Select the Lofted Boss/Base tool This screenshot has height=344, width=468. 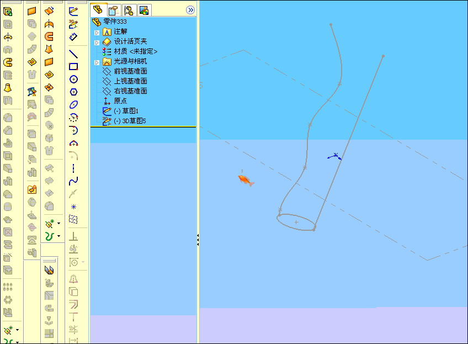[8, 88]
